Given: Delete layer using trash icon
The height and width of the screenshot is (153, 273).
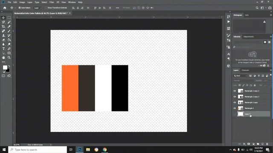Looking at the screenshot, I should point(267,144).
